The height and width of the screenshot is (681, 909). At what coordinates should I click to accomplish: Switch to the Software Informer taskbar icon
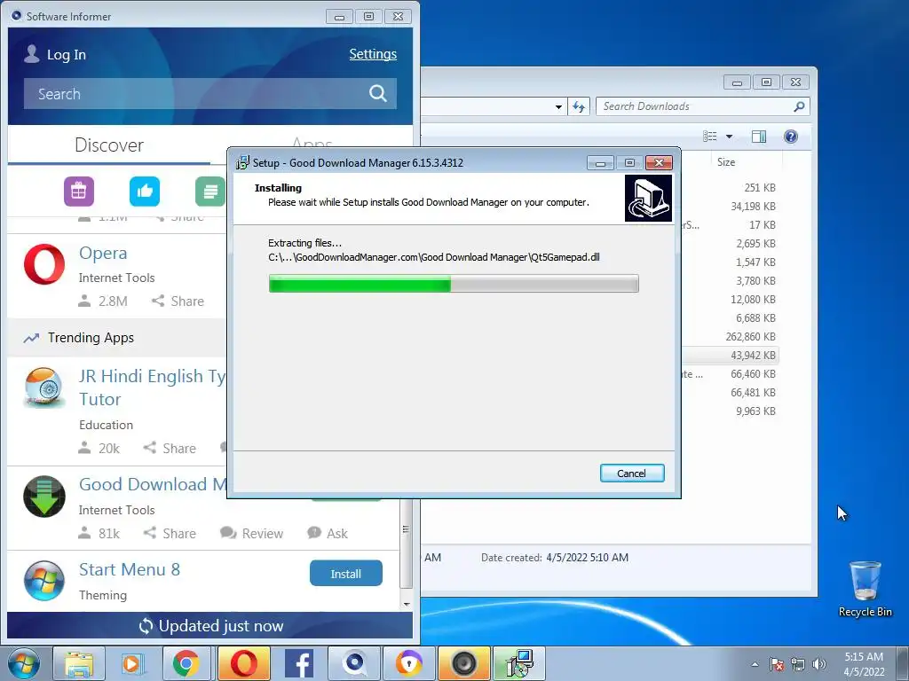[354, 663]
